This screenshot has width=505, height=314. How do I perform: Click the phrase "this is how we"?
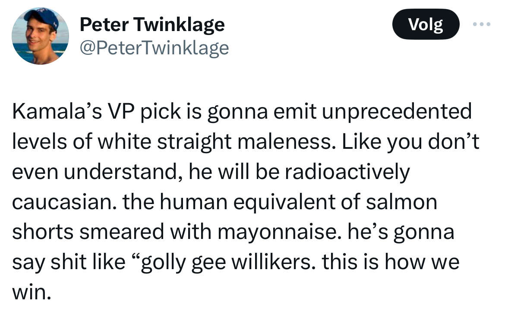[x=390, y=262]
